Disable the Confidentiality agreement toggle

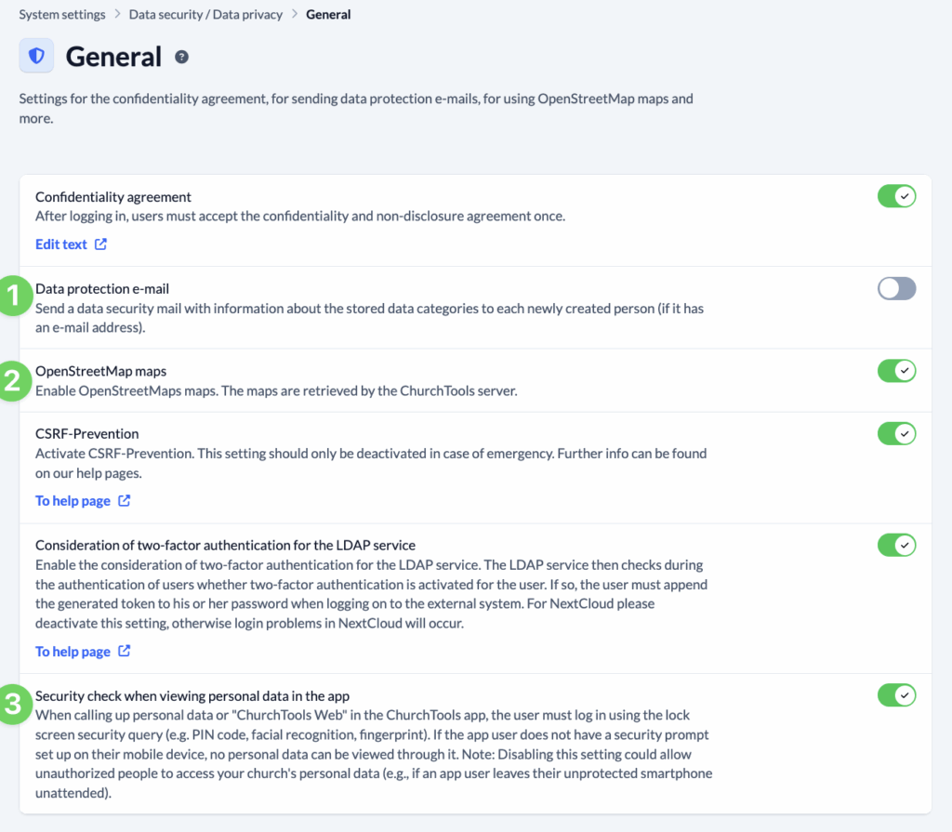pyautogui.click(x=896, y=196)
